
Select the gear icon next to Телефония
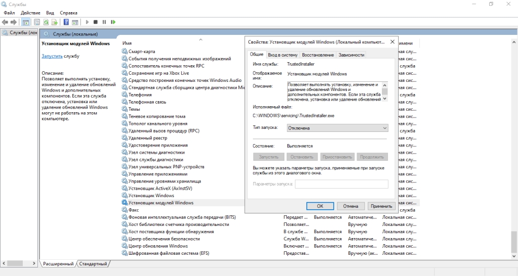point(124,95)
